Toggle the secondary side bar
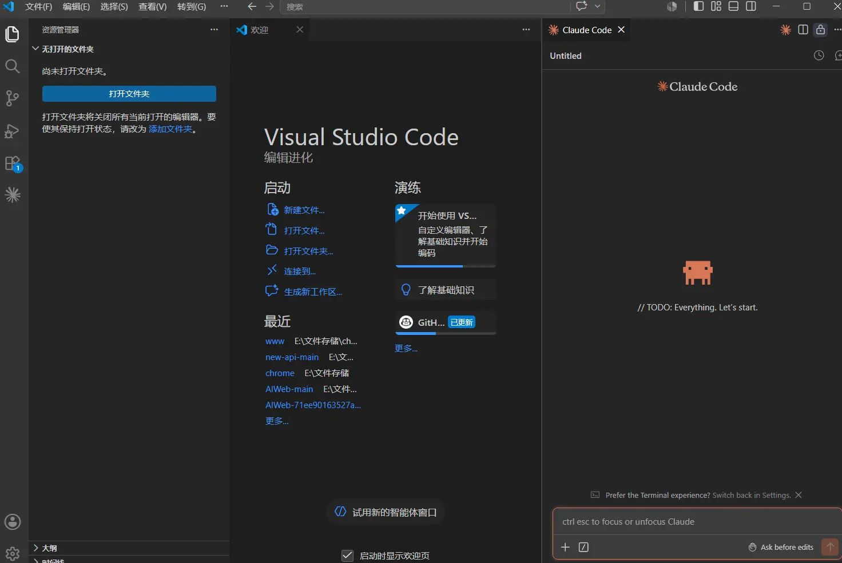The image size is (842, 563). tap(751, 6)
